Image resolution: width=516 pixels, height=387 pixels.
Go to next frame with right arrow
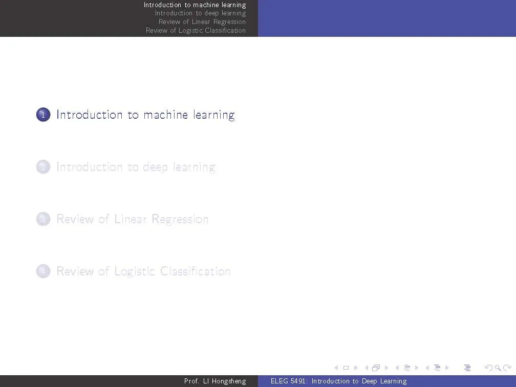(x=386, y=368)
